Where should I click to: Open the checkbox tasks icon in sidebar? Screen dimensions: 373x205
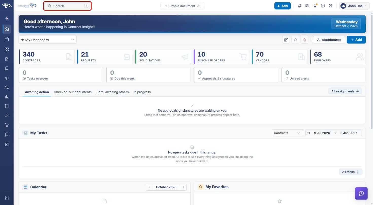coord(7,144)
